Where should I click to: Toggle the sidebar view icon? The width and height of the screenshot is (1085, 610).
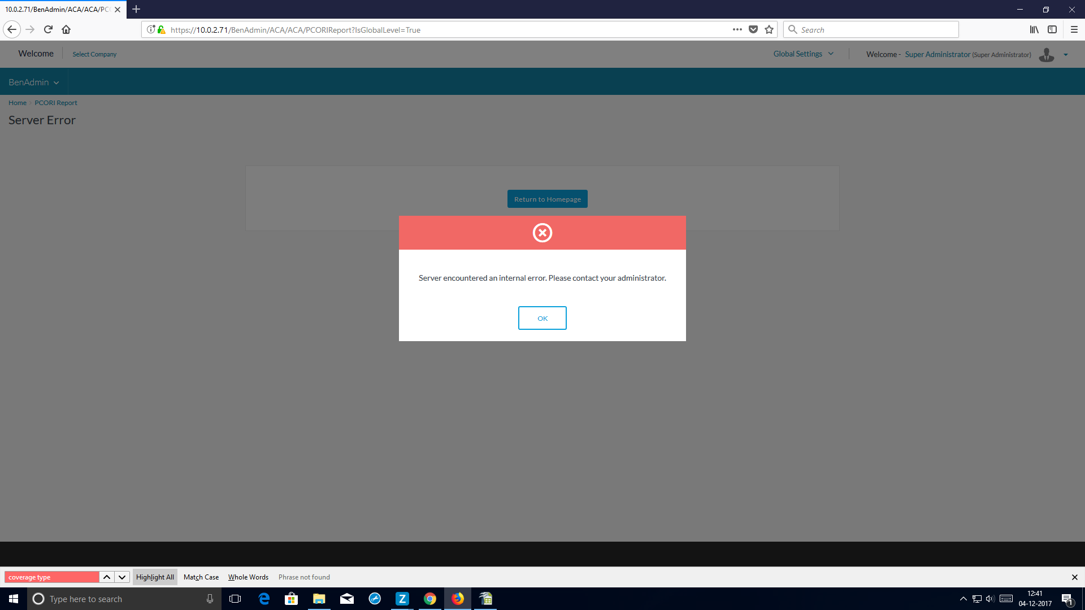point(1052,29)
